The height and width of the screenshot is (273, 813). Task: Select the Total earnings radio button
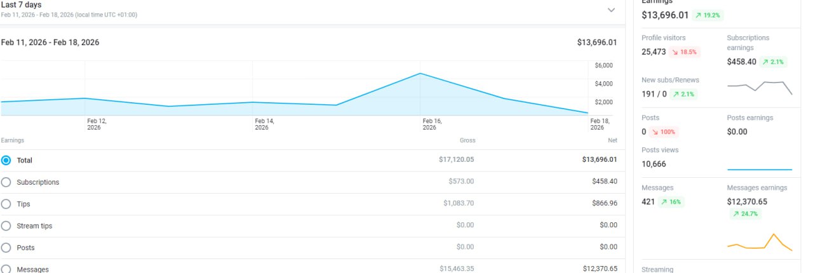coord(6,161)
